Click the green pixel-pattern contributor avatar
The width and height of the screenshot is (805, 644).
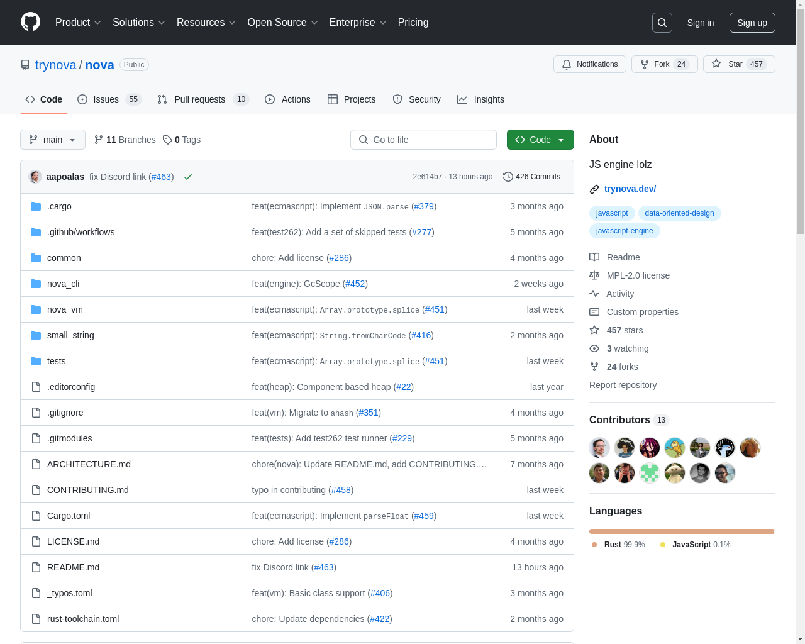point(650,473)
